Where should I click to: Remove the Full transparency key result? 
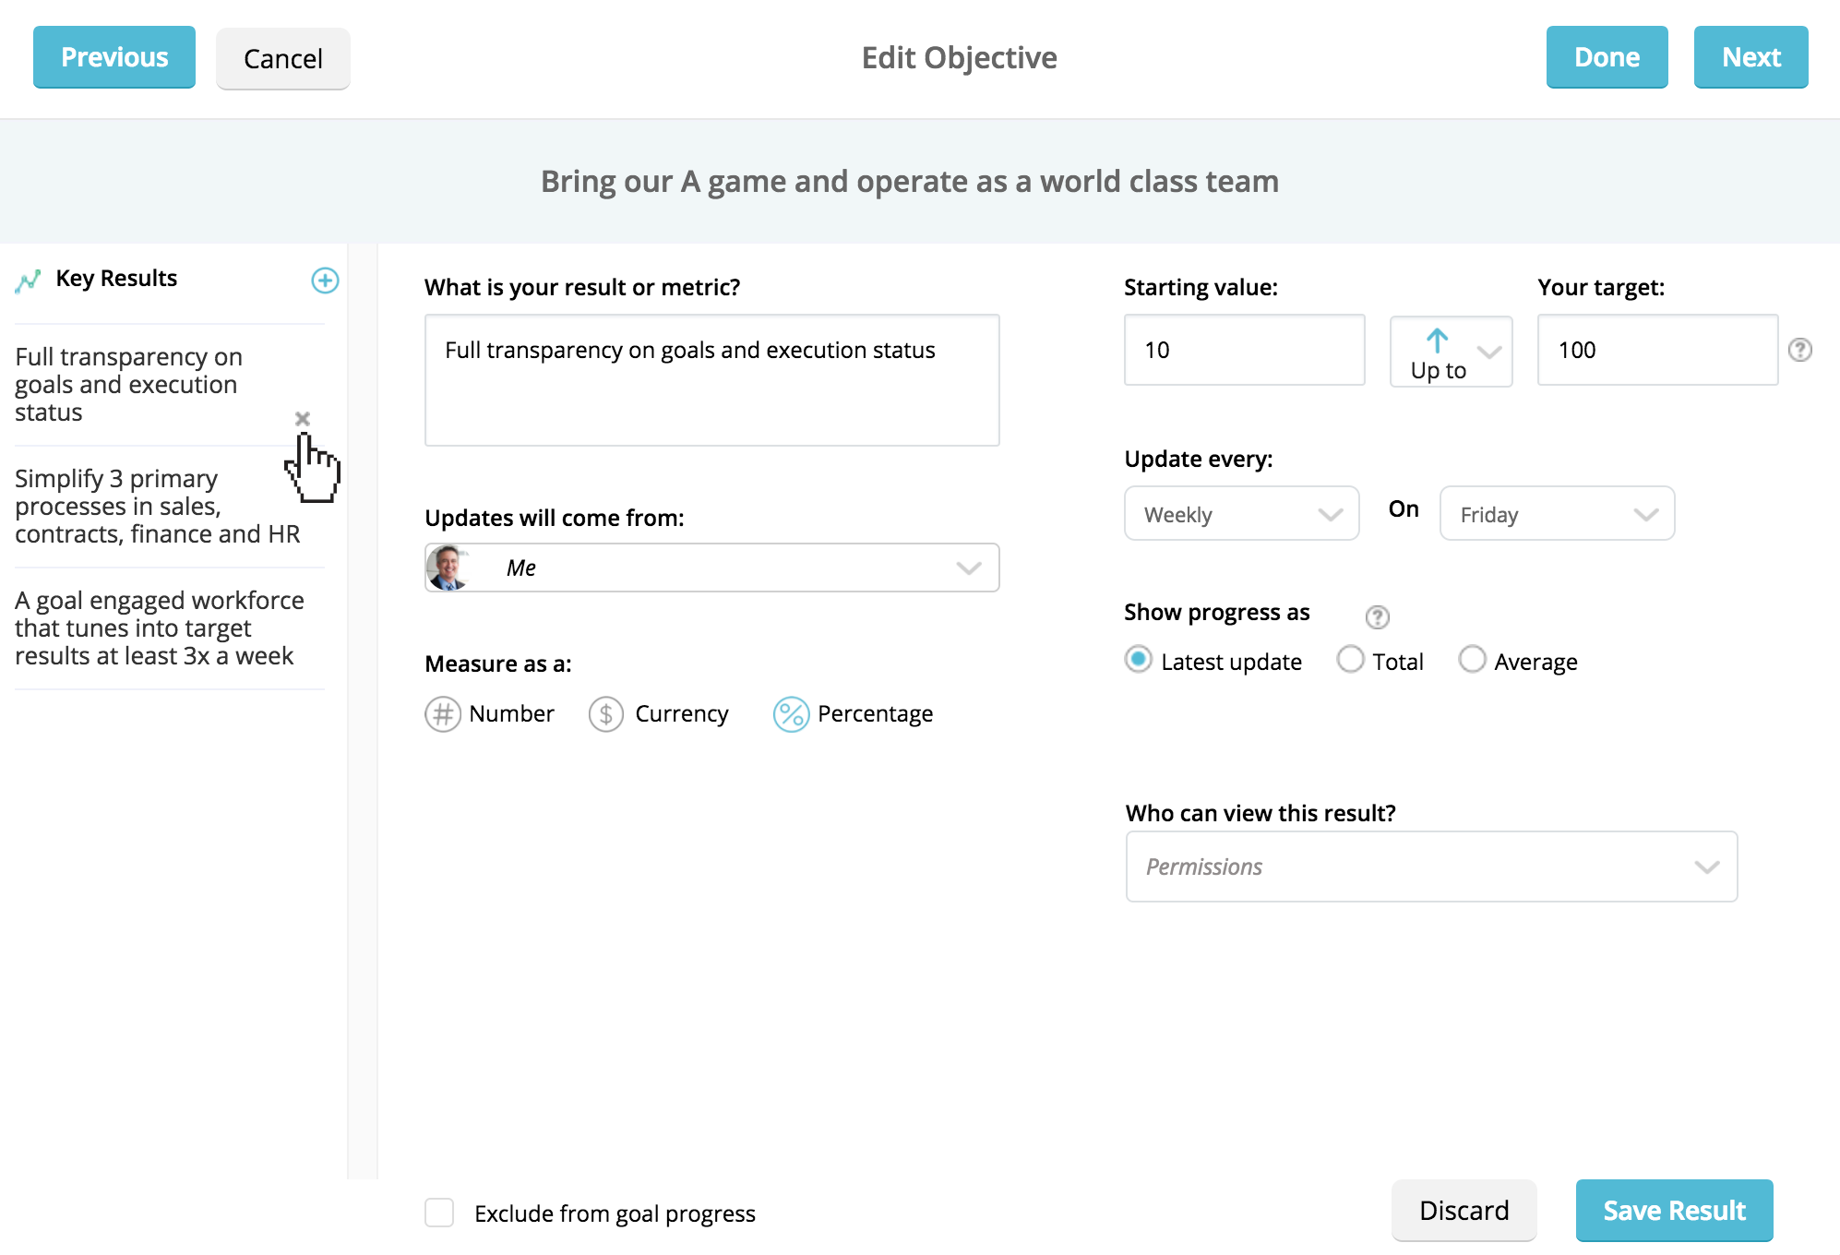tap(303, 419)
